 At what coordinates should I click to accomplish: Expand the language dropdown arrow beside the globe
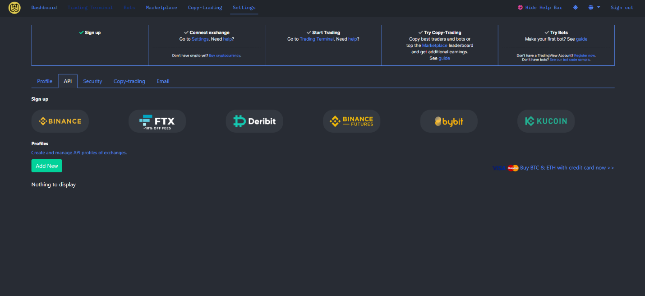[x=599, y=8]
